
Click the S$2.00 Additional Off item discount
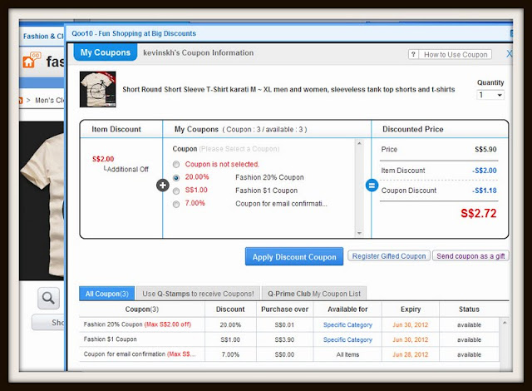[x=103, y=159]
